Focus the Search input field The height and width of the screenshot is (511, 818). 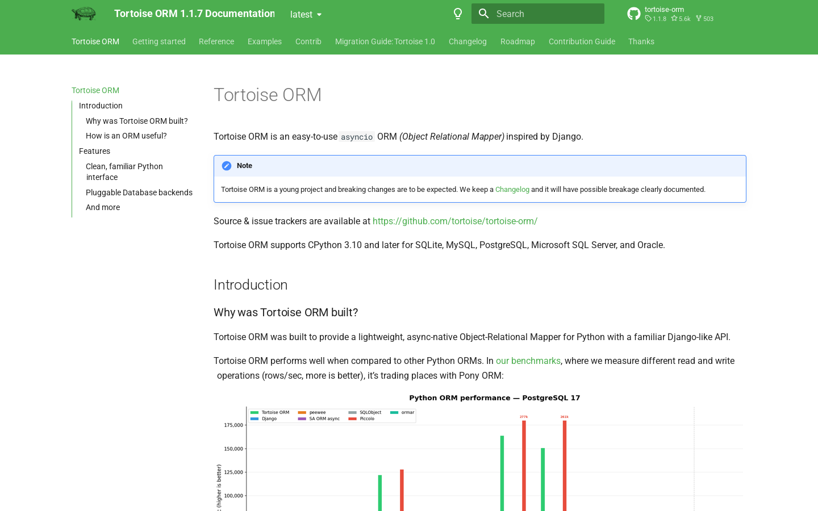click(538, 14)
